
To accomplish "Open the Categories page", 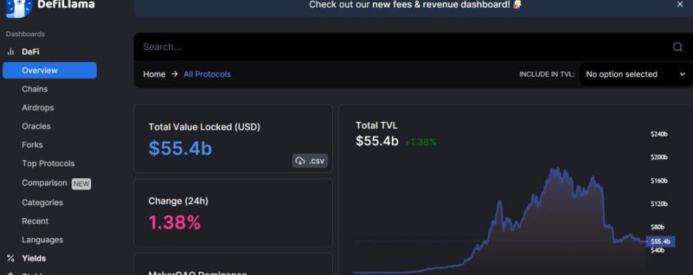I will coord(43,202).
